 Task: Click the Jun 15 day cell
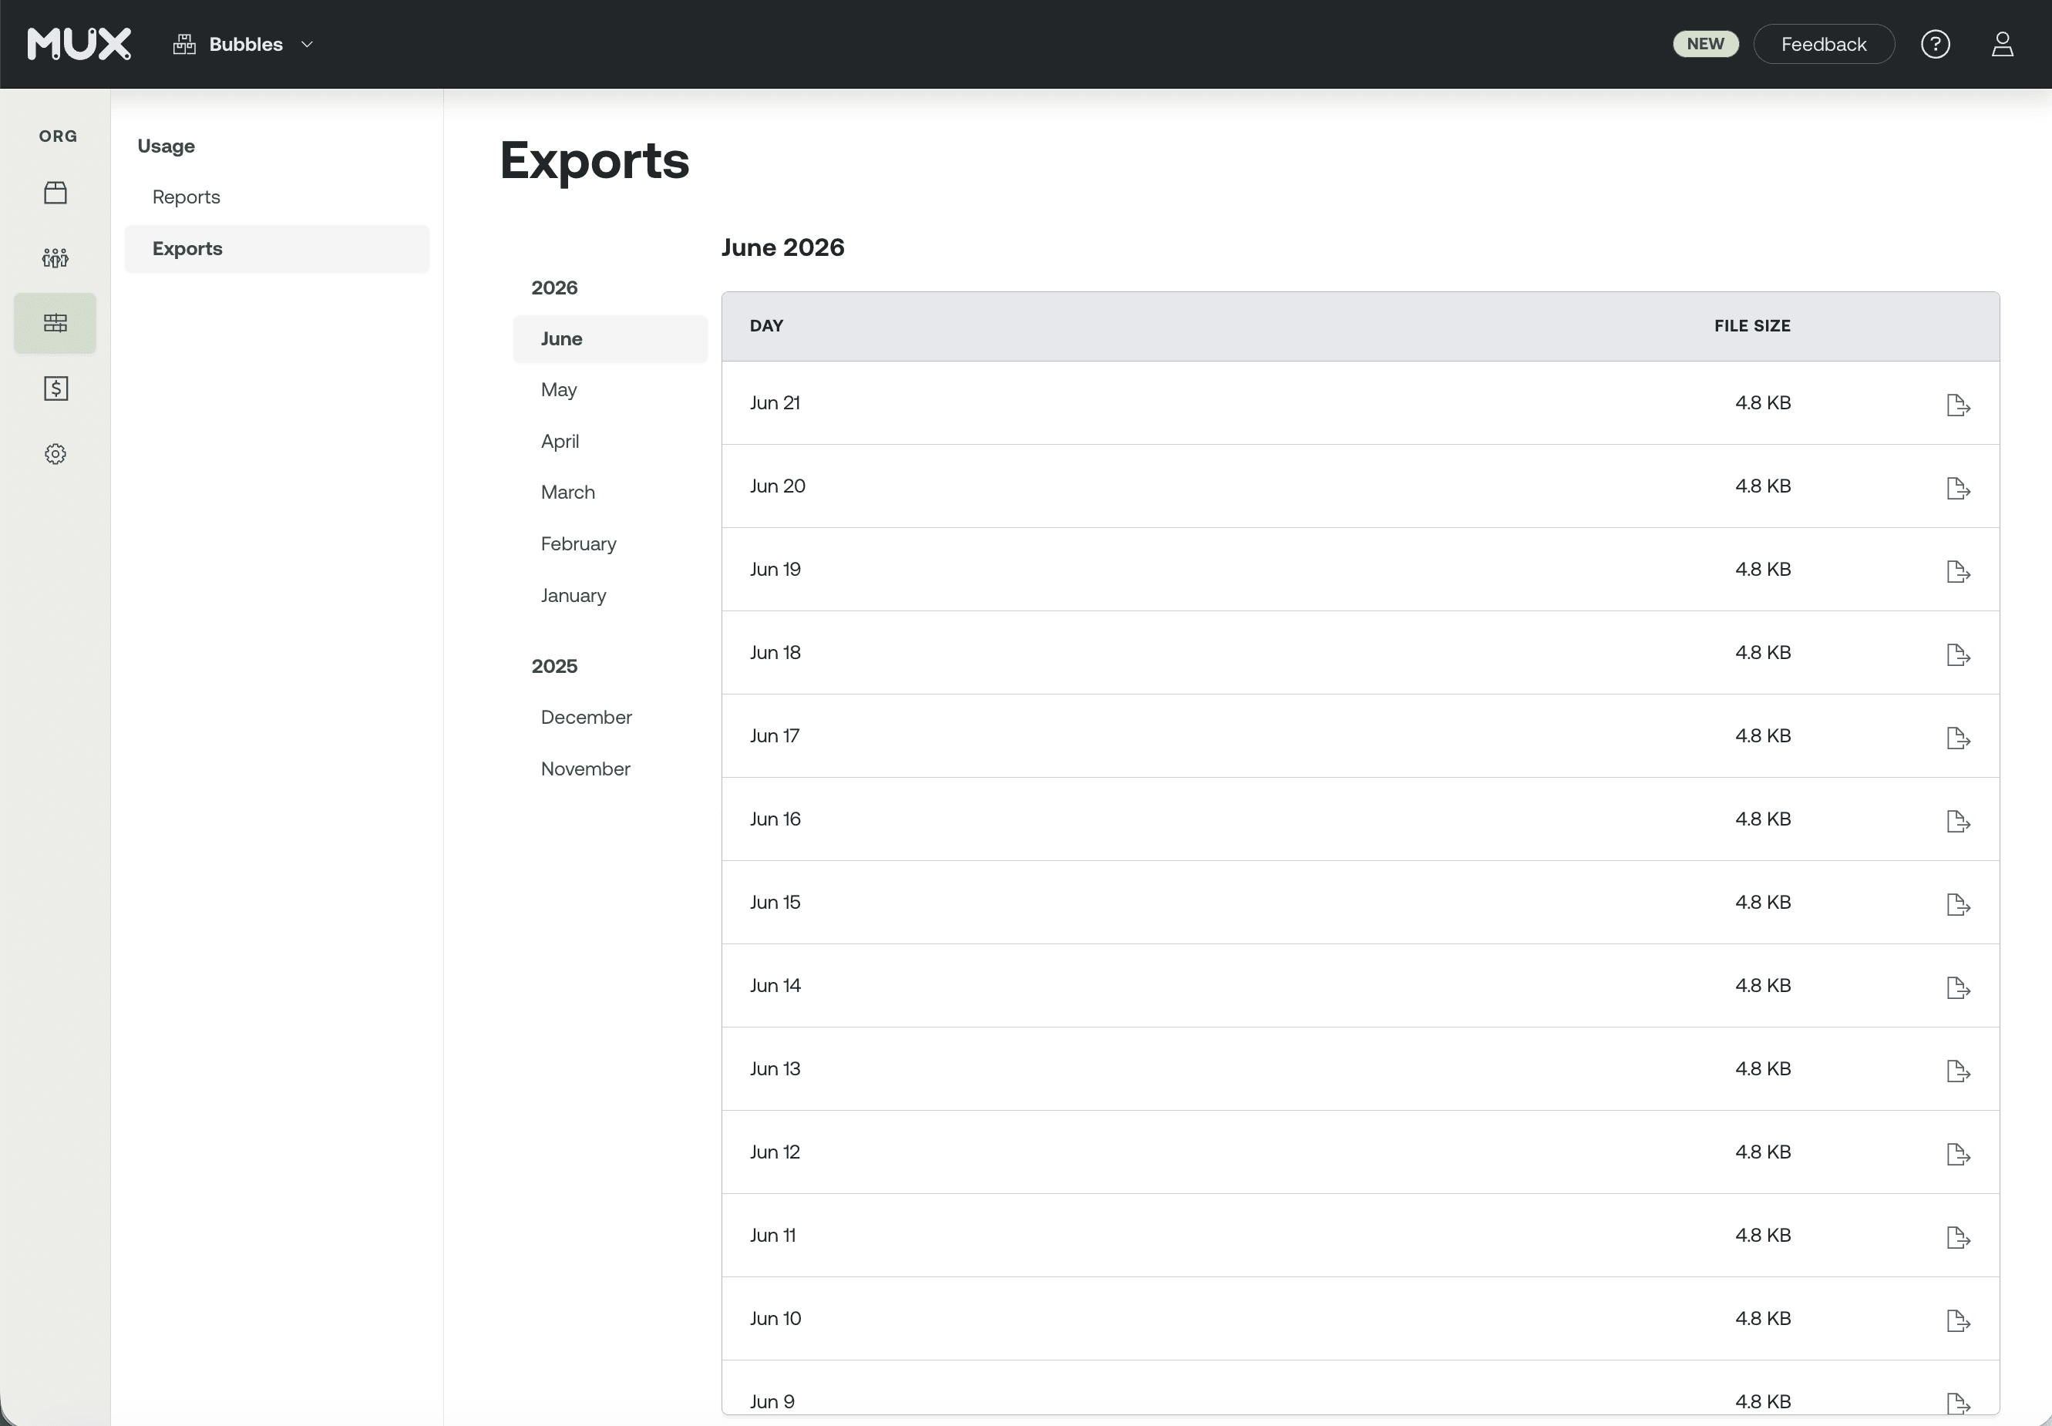click(x=775, y=903)
